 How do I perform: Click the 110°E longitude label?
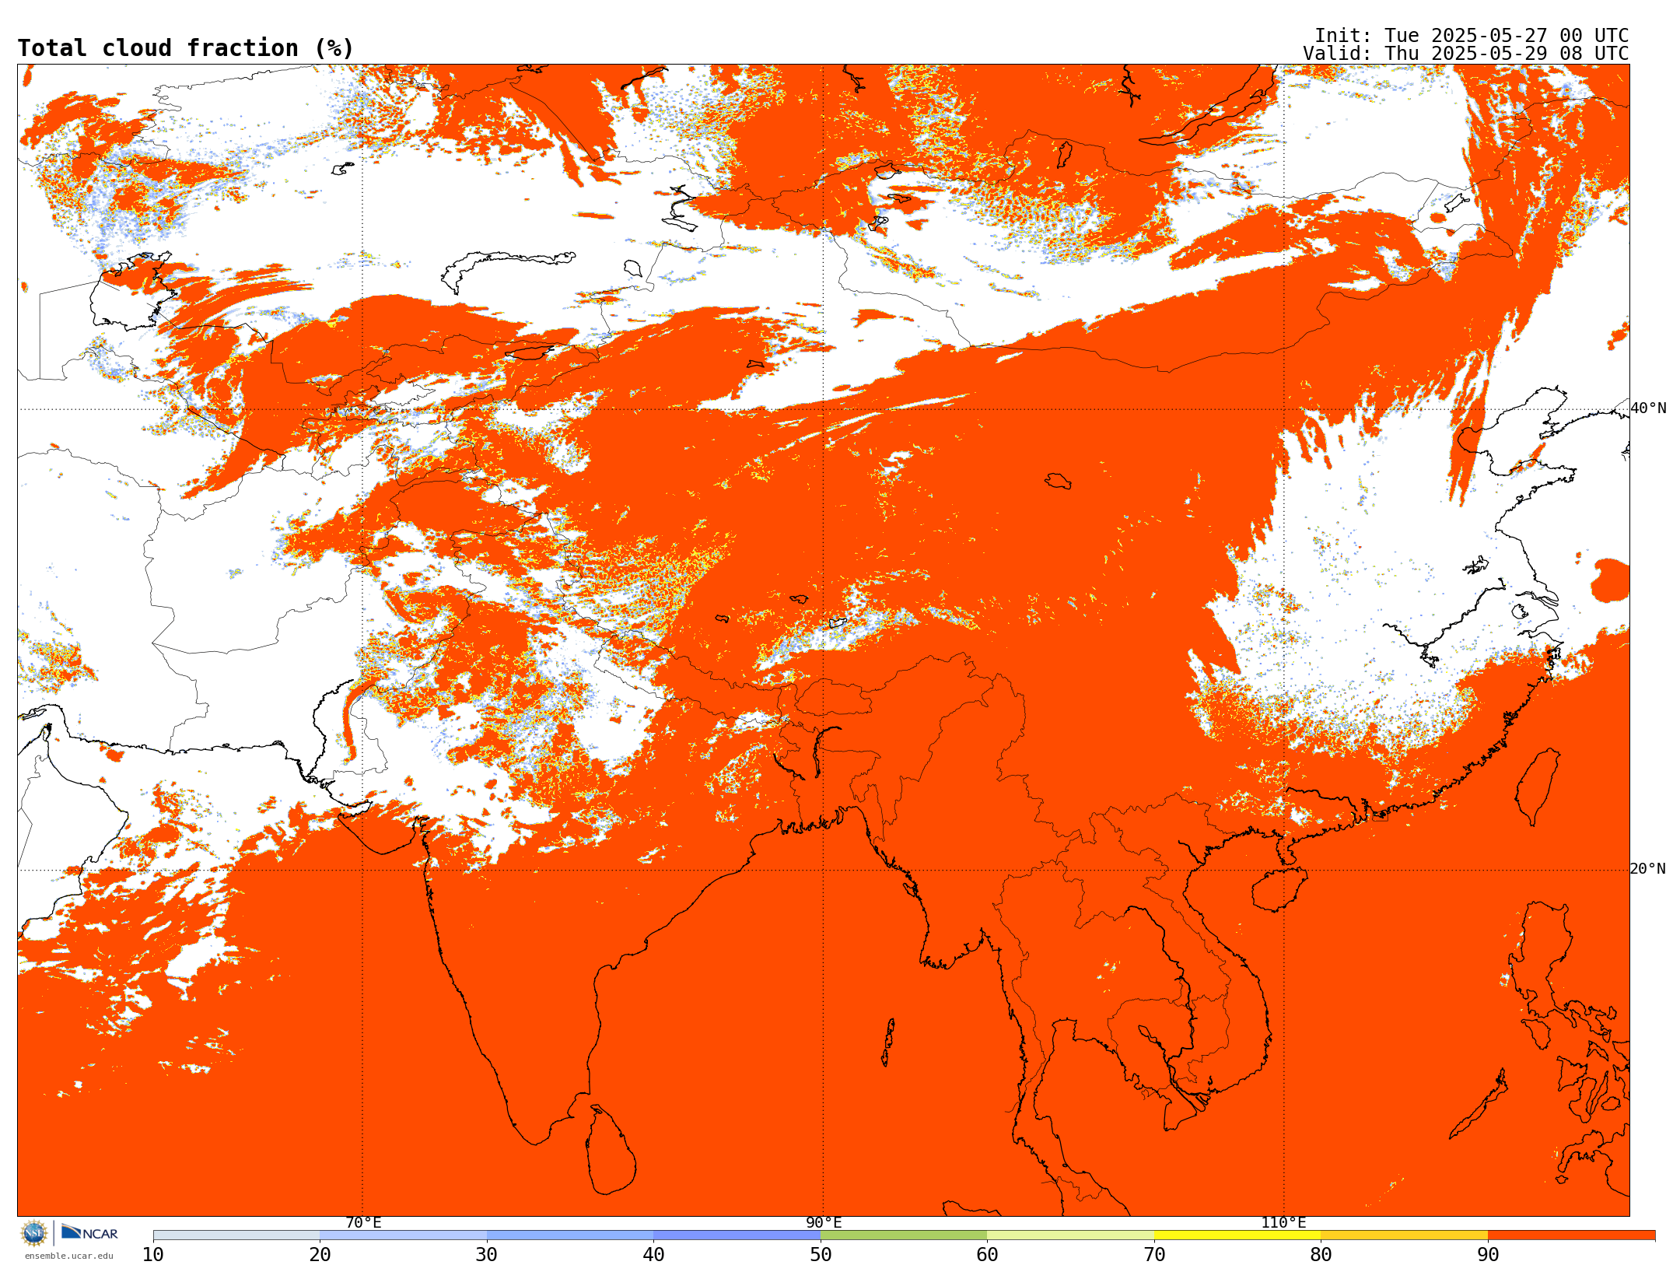[x=1283, y=1223]
